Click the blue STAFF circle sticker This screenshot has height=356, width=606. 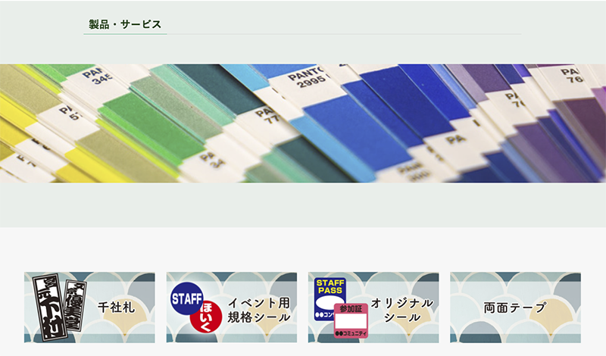186,298
